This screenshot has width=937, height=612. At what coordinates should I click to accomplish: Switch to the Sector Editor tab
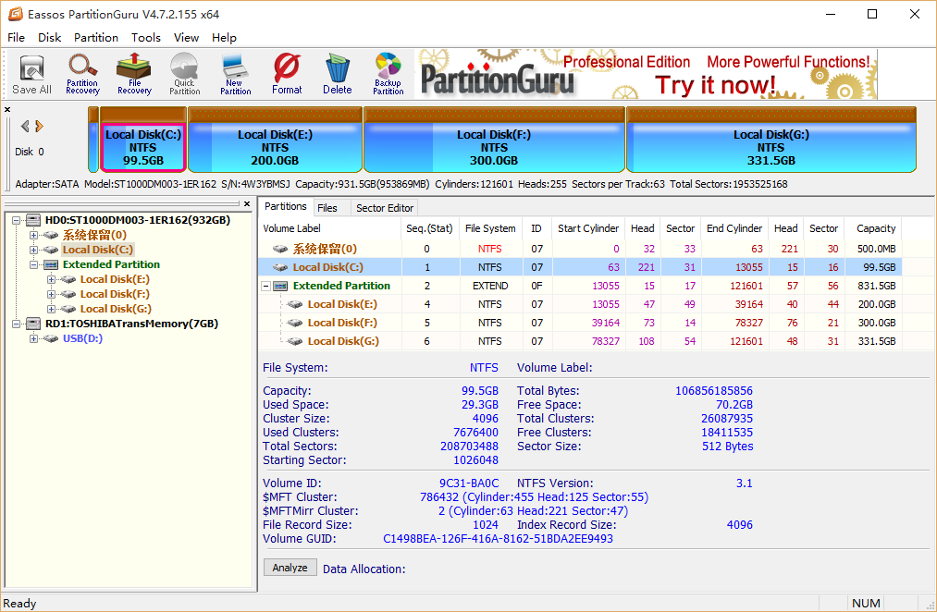385,208
